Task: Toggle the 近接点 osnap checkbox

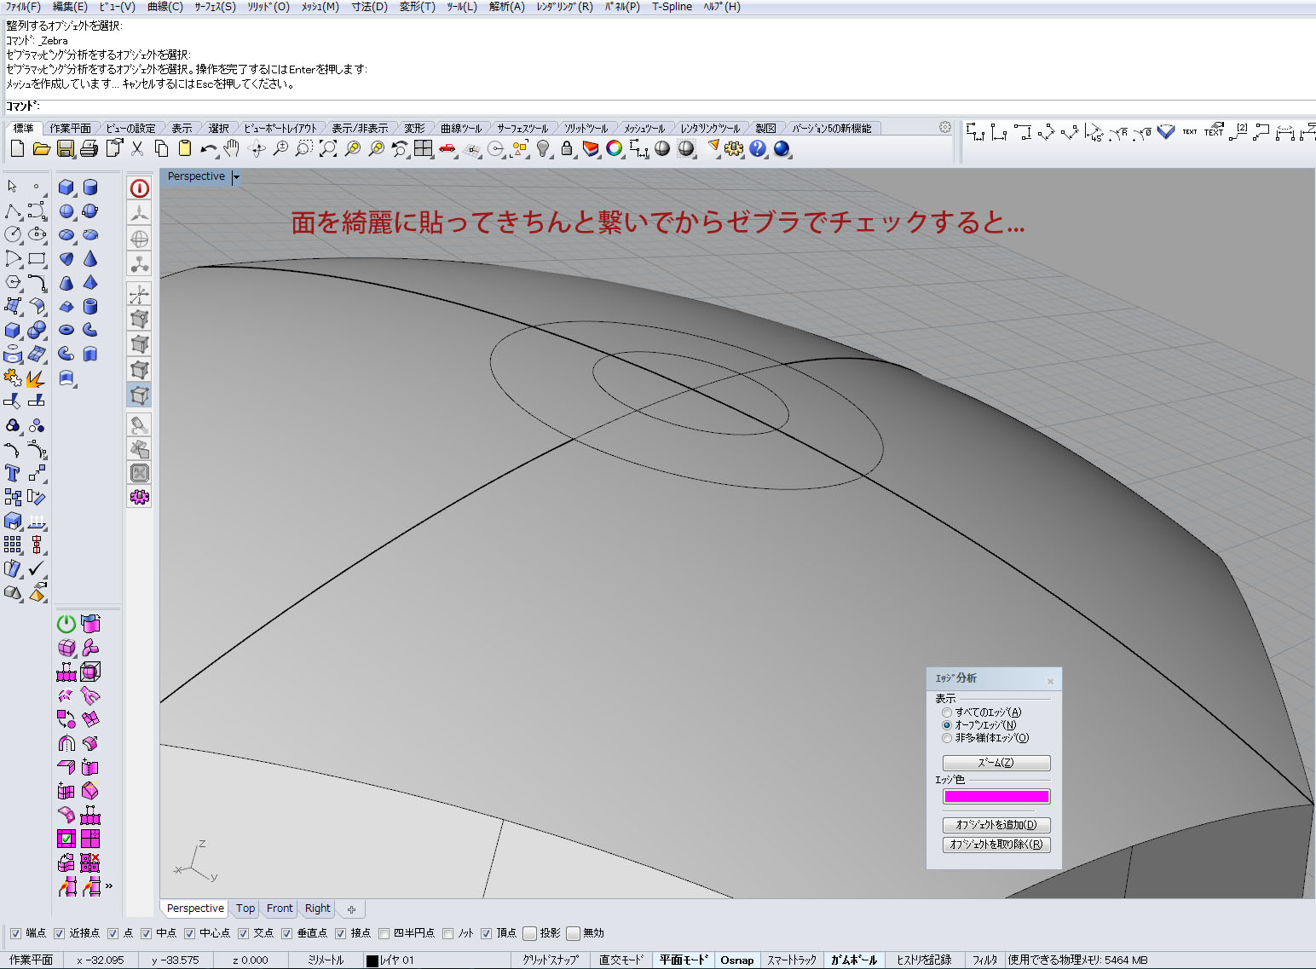Action: (59, 933)
